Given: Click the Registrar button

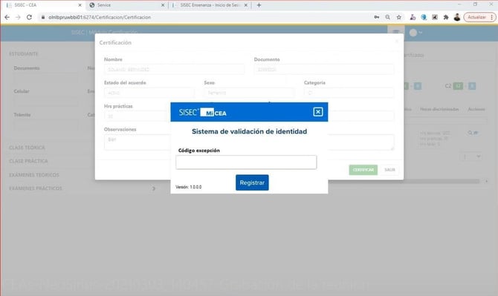Looking at the screenshot, I should (x=252, y=182).
